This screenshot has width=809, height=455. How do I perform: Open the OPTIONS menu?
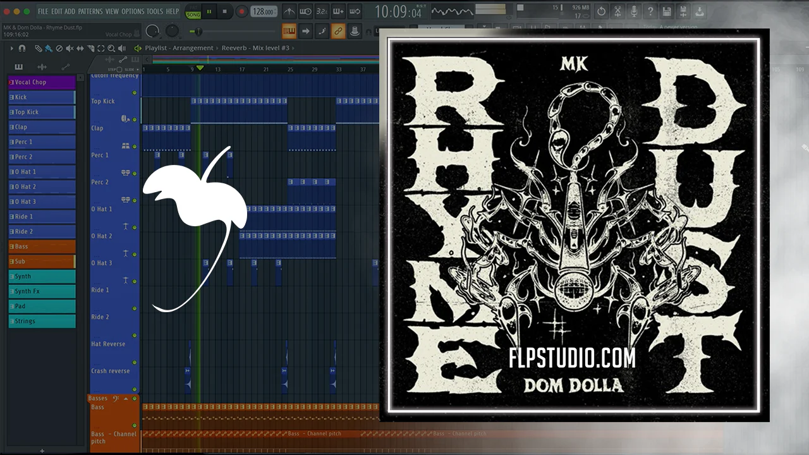(x=133, y=11)
